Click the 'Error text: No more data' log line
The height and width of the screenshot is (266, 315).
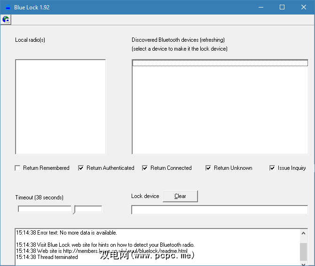(66, 233)
